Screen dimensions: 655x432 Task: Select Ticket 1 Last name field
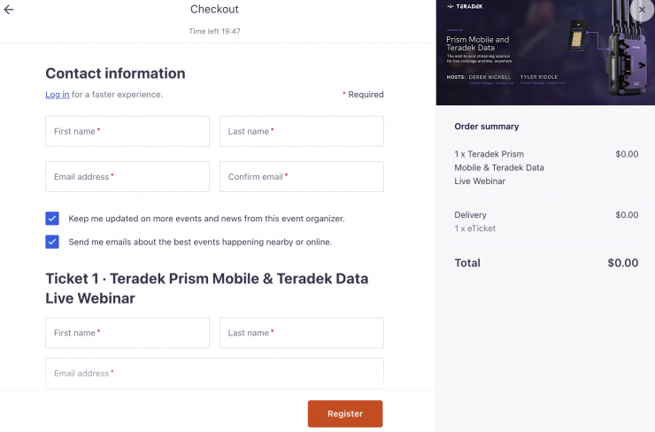tap(301, 333)
